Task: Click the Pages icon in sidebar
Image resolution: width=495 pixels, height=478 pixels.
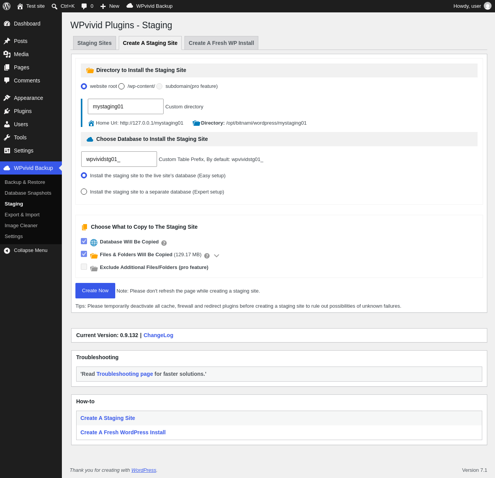Action: pyautogui.click(x=7, y=67)
